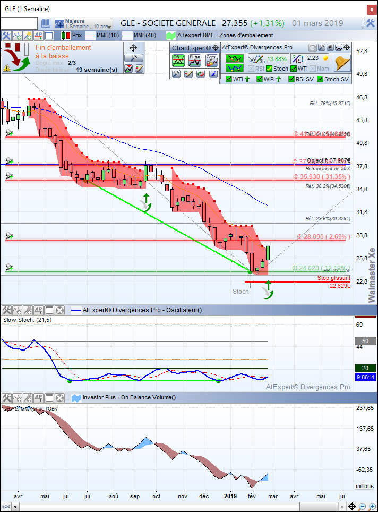Move the emballement info panel with cross arrows
Image resolution: width=378 pixels, height=512 pixels.
(133, 48)
